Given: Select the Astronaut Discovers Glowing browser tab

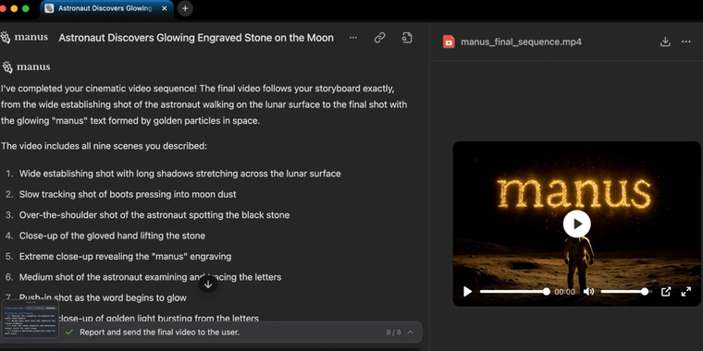Looking at the screenshot, I should [106, 8].
